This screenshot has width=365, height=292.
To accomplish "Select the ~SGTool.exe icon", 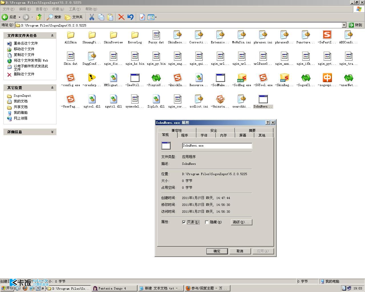I will (x=263, y=78).
